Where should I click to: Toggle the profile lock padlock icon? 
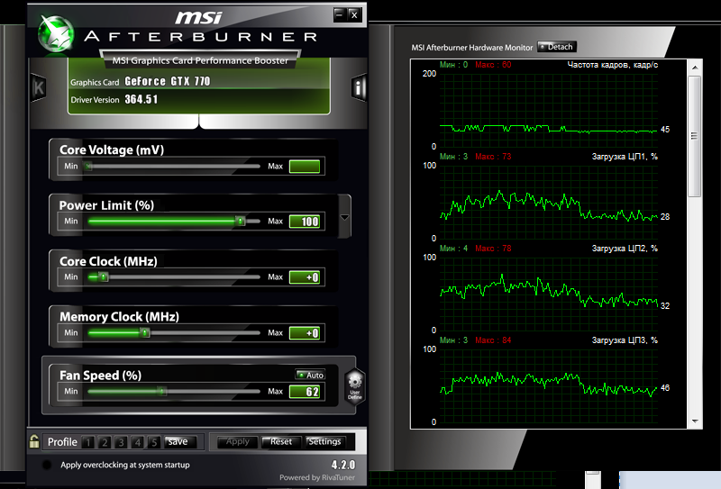[34, 441]
